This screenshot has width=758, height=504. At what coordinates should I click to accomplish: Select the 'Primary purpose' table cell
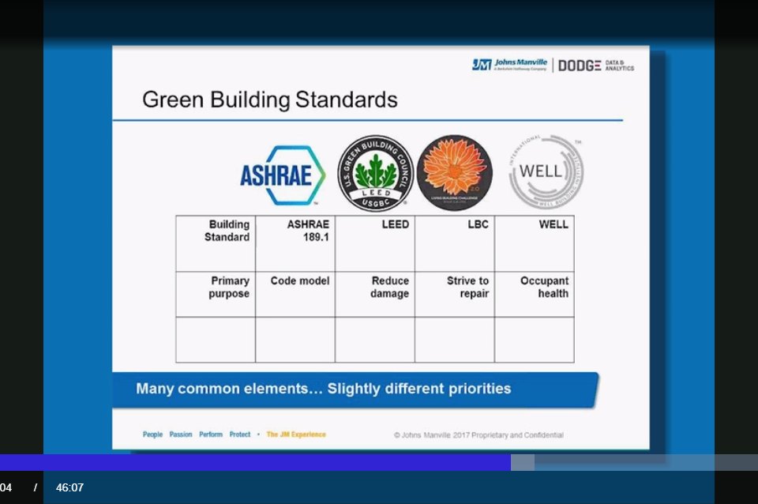[x=216, y=295]
